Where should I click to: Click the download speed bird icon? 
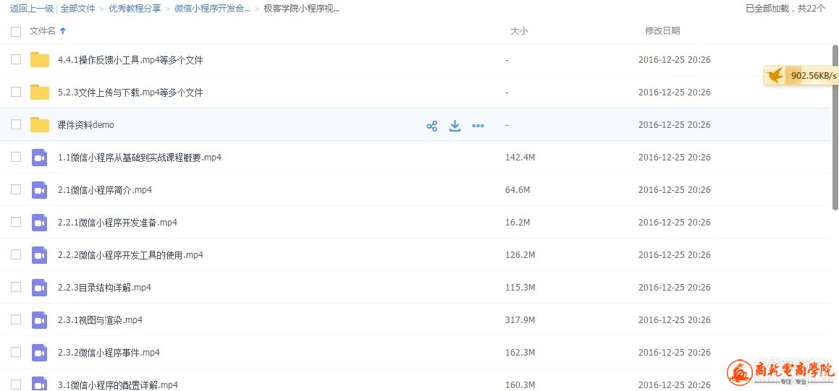coord(774,76)
